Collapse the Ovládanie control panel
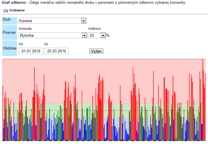The image size is (208, 144). [x=17, y=10]
